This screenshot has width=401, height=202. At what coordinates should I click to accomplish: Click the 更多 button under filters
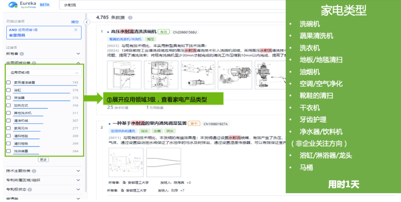click(43, 160)
